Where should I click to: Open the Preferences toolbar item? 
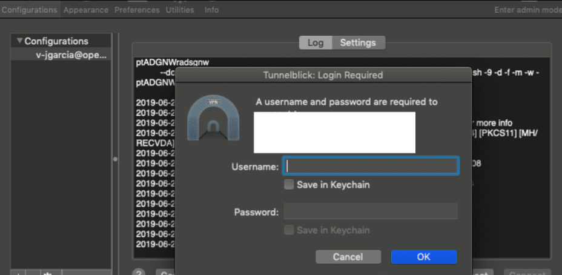[137, 10]
